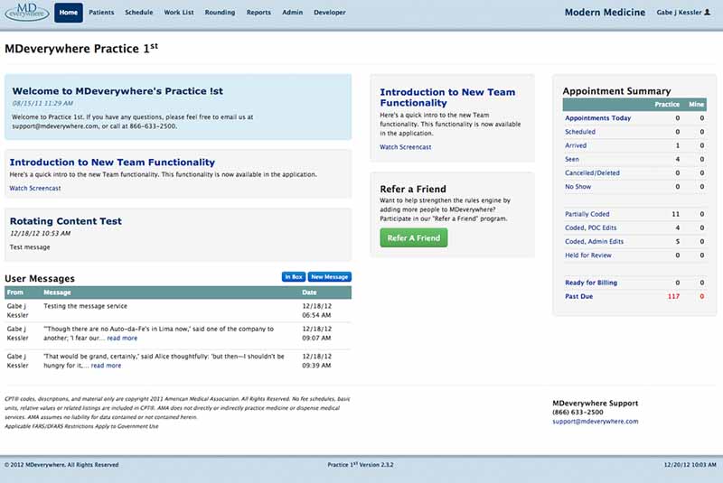The height and width of the screenshot is (483, 723).
Task: Click the Practice column header
Action: [x=667, y=105]
